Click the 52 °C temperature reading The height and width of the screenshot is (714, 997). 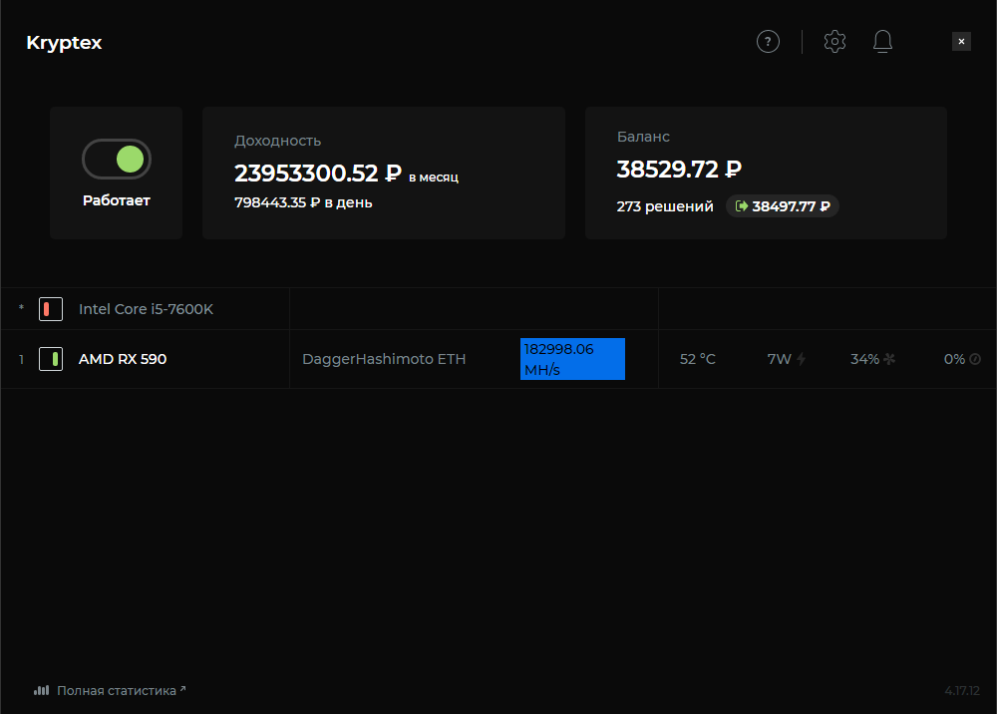[698, 359]
